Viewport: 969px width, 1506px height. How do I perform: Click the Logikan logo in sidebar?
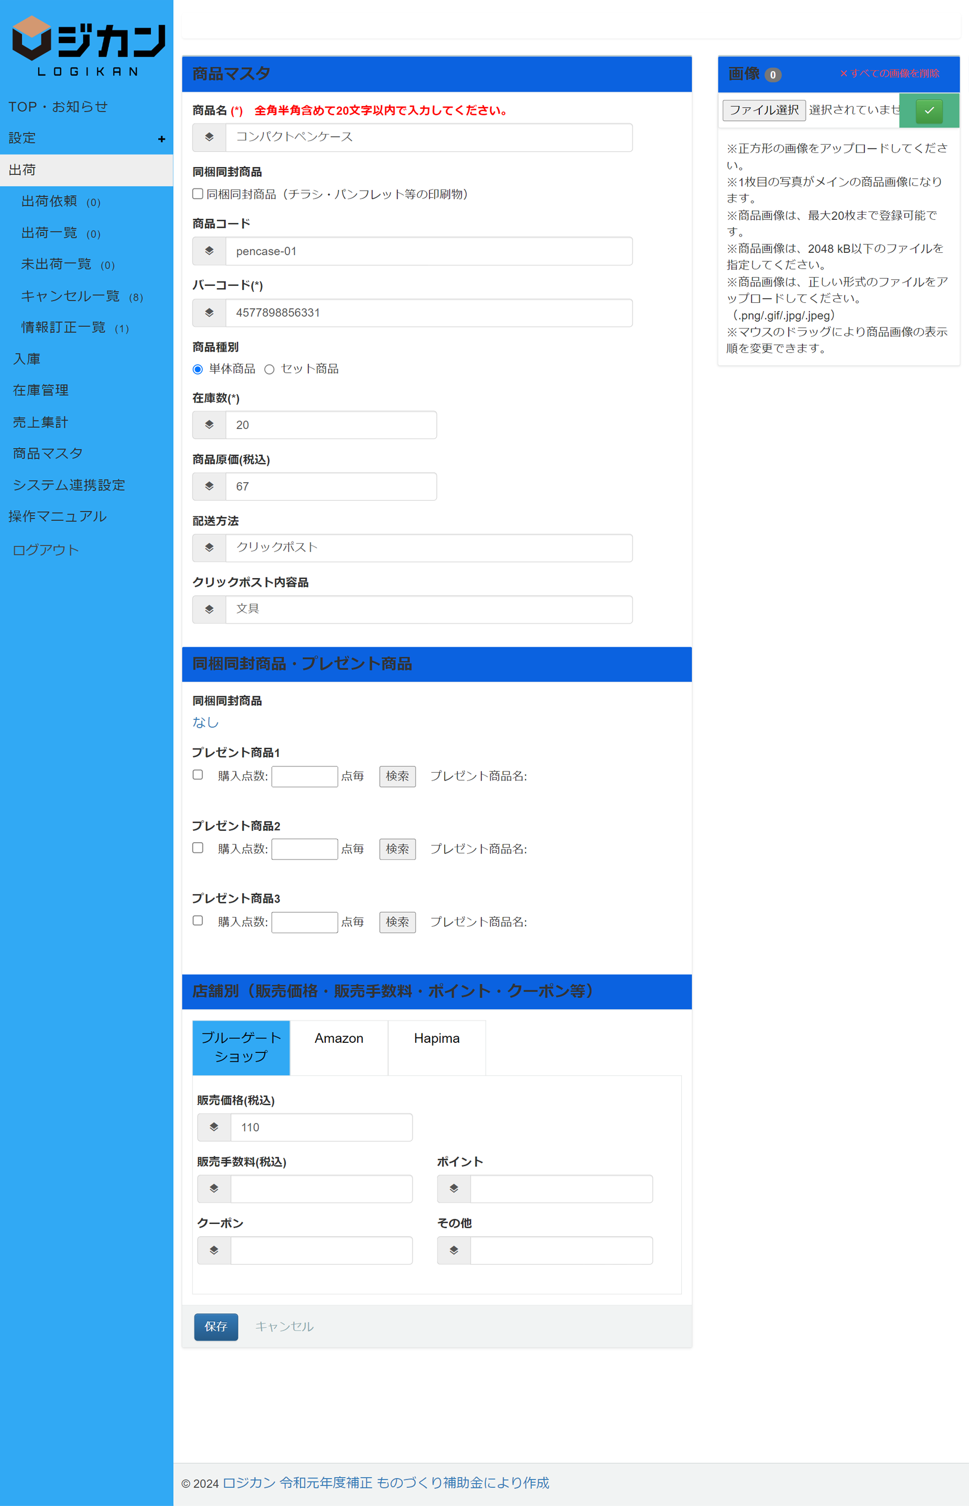click(88, 46)
